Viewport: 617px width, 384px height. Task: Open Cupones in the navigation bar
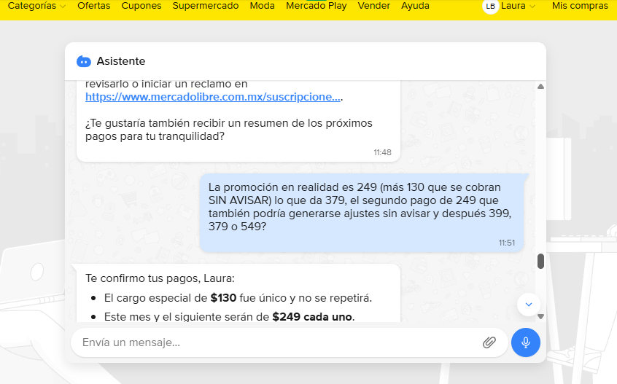point(141,6)
